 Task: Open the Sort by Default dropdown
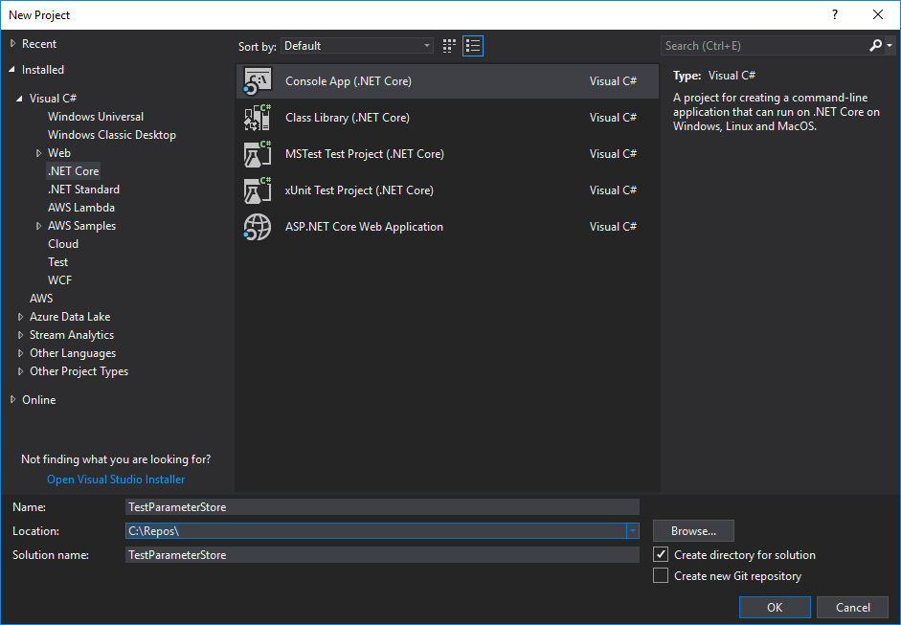point(357,46)
